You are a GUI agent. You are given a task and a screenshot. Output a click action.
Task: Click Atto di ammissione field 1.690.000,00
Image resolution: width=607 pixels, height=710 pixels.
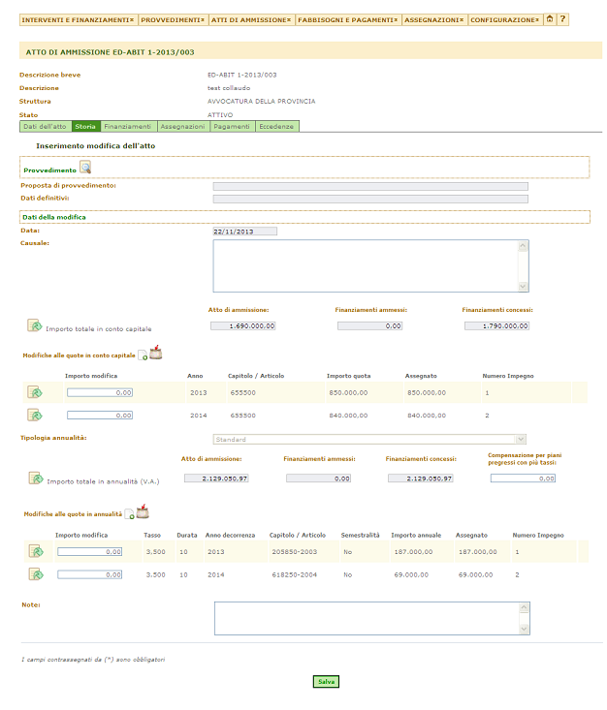click(243, 326)
